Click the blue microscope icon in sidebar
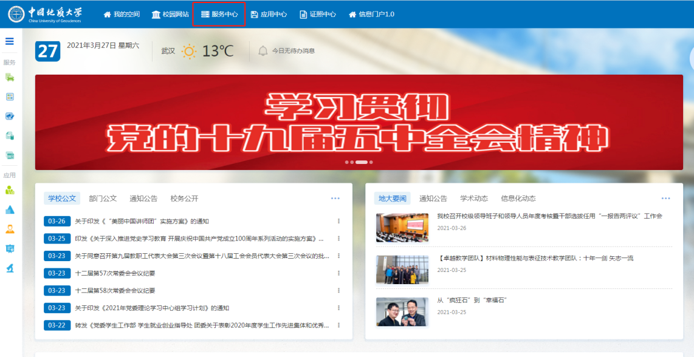694x357 pixels. click(x=10, y=268)
